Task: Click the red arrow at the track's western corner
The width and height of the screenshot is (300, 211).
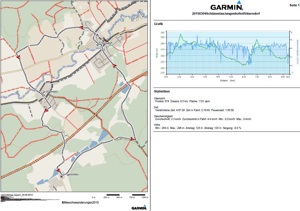Action: (x=19, y=57)
